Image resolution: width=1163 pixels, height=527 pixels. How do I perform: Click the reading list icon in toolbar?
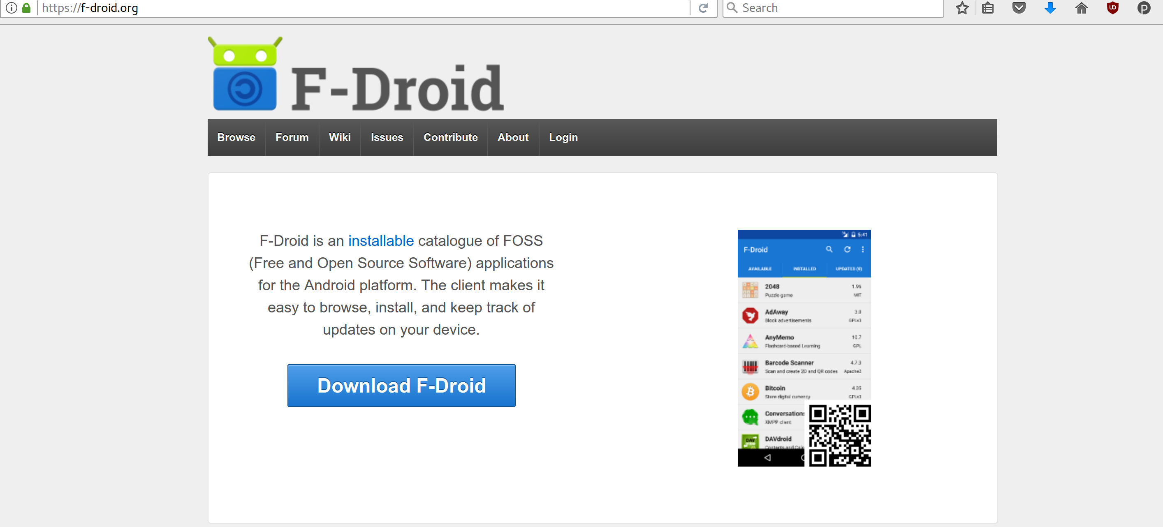(990, 8)
